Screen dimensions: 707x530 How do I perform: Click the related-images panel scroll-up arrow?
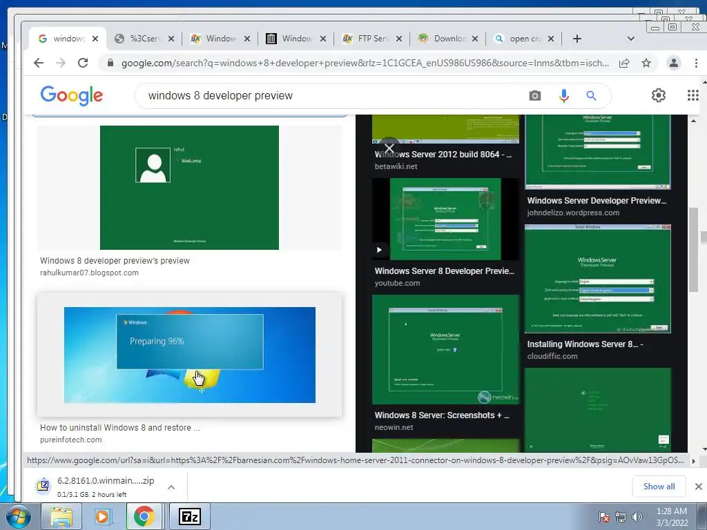click(693, 120)
